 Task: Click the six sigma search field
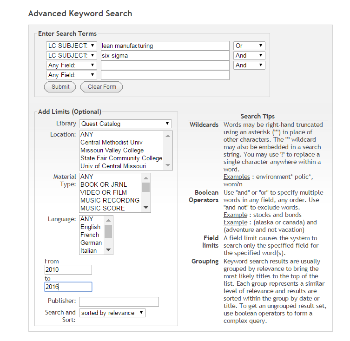point(165,56)
